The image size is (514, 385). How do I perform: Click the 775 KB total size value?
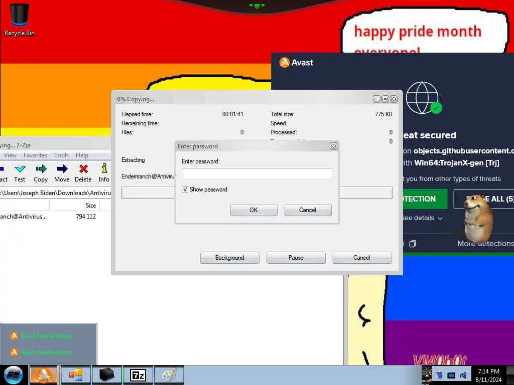383,114
